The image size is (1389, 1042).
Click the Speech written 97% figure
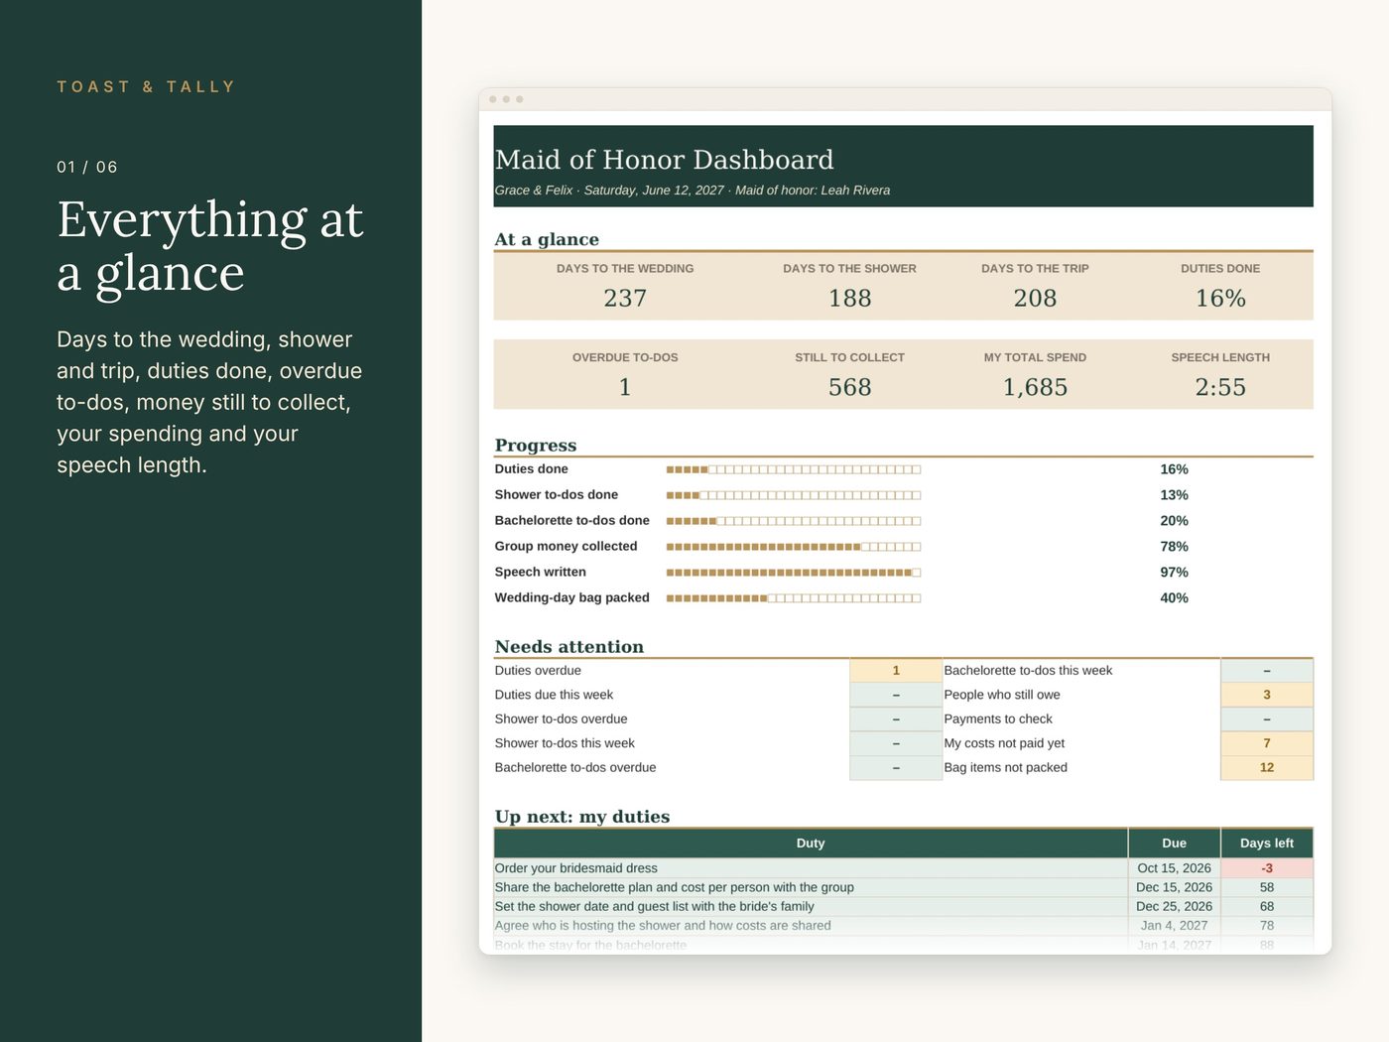pos(1174,573)
